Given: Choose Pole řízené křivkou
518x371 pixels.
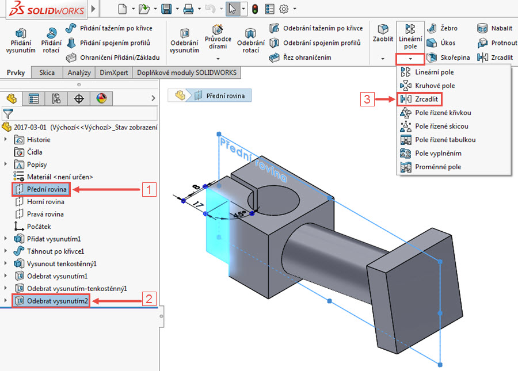Looking at the screenshot, I should point(454,113).
